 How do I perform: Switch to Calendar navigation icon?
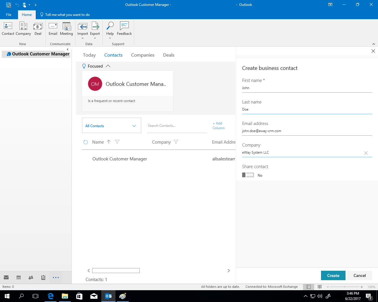click(x=19, y=278)
